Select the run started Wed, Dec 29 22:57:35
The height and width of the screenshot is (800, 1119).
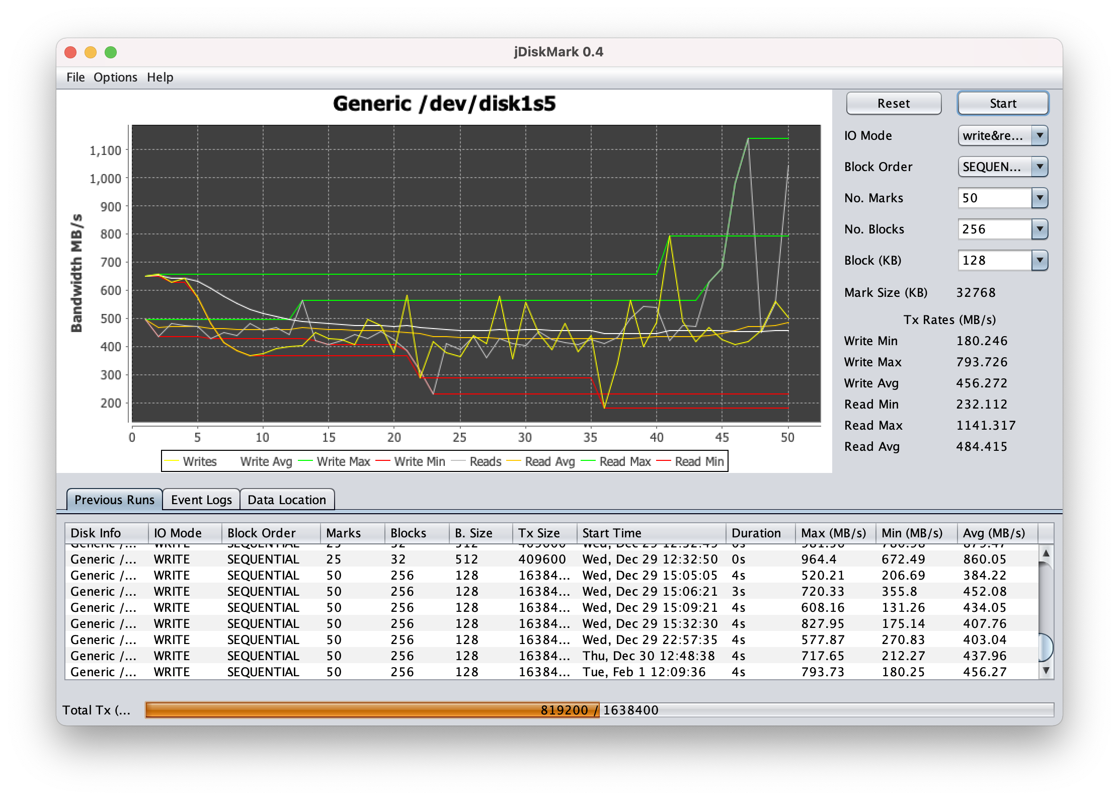(x=551, y=639)
